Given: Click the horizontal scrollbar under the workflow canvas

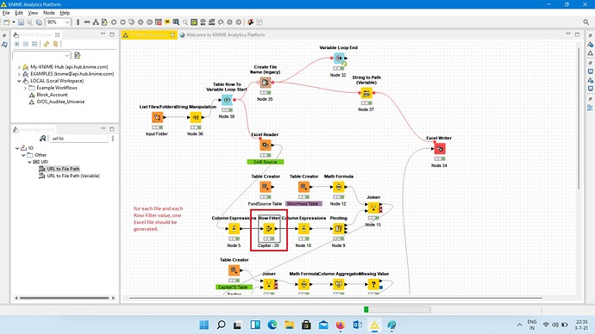Looking at the screenshot, I should 335,299.
